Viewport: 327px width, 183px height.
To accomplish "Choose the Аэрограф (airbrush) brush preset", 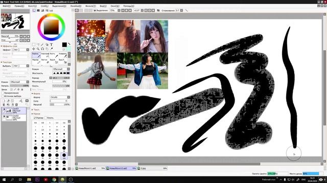I will tap(45, 55).
